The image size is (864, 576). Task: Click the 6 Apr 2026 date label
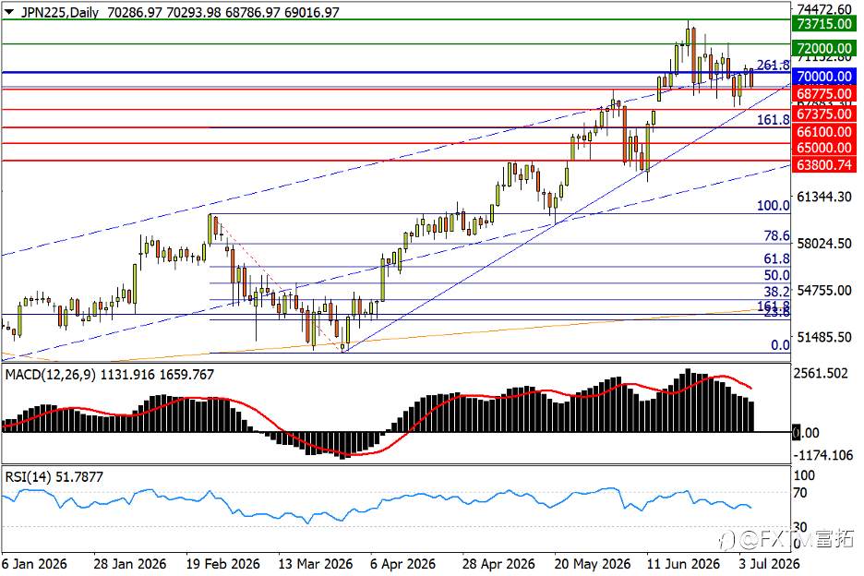pyautogui.click(x=402, y=564)
